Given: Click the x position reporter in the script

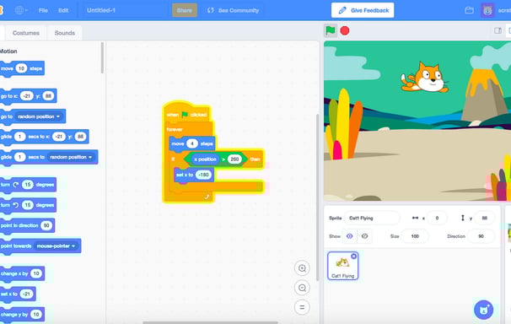Looking at the screenshot, I should (x=205, y=159).
